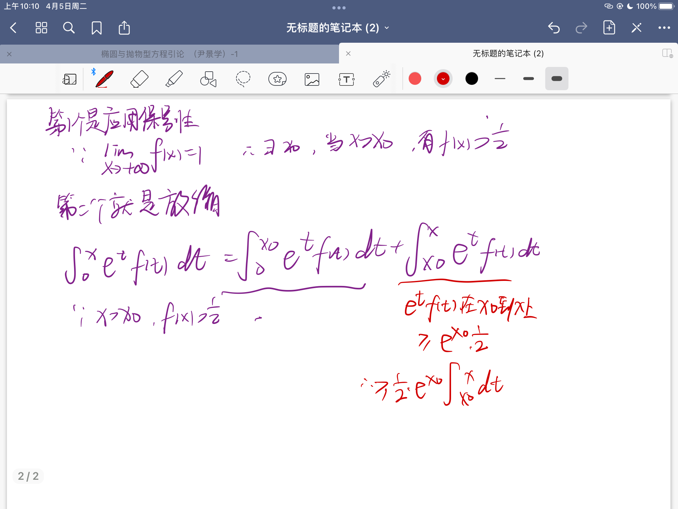Screen dimensions: 678x509
Task: Insert an image with picture tool
Action: 312,79
